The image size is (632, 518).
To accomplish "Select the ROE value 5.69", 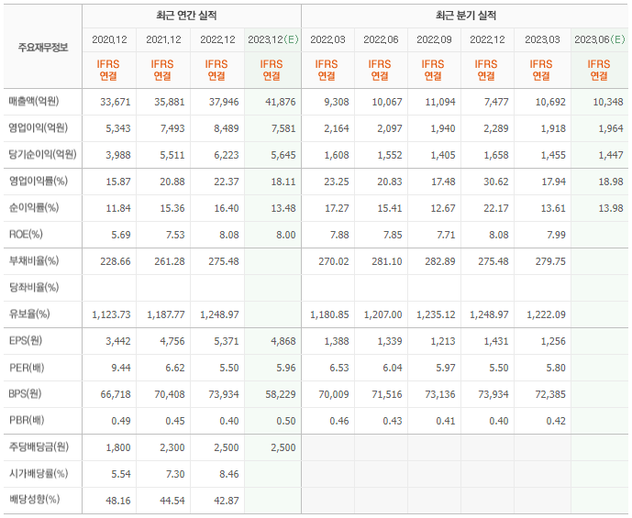I will tap(121, 235).
